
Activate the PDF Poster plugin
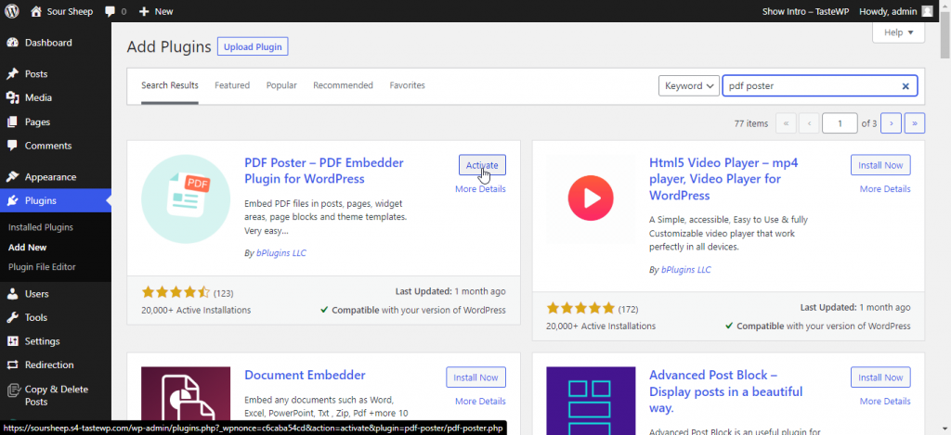pyautogui.click(x=482, y=165)
